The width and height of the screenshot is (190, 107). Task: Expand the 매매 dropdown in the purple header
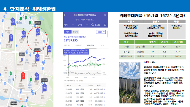click(x=69, y=25)
